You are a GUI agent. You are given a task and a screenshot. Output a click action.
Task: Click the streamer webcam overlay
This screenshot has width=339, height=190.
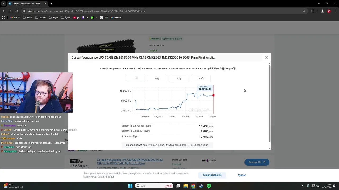tap(36, 93)
